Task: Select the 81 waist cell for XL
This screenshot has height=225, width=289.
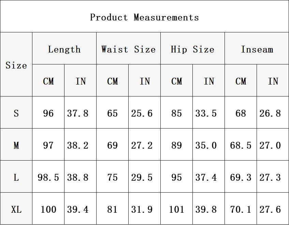Action: 112,209
